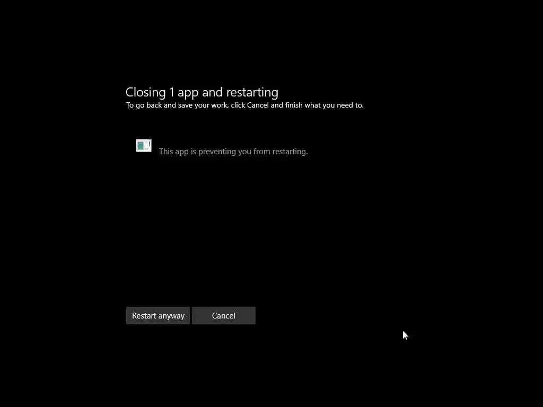
Task: Proceed with restarting despite the open app
Action: [x=158, y=316]
